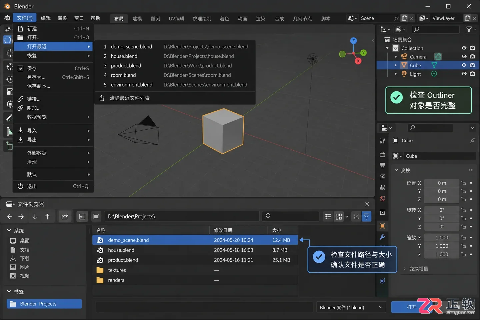Screen dimensions: 480x320
Task: Open the Modifiers wrench properties tab
Action: click(382, 237)
